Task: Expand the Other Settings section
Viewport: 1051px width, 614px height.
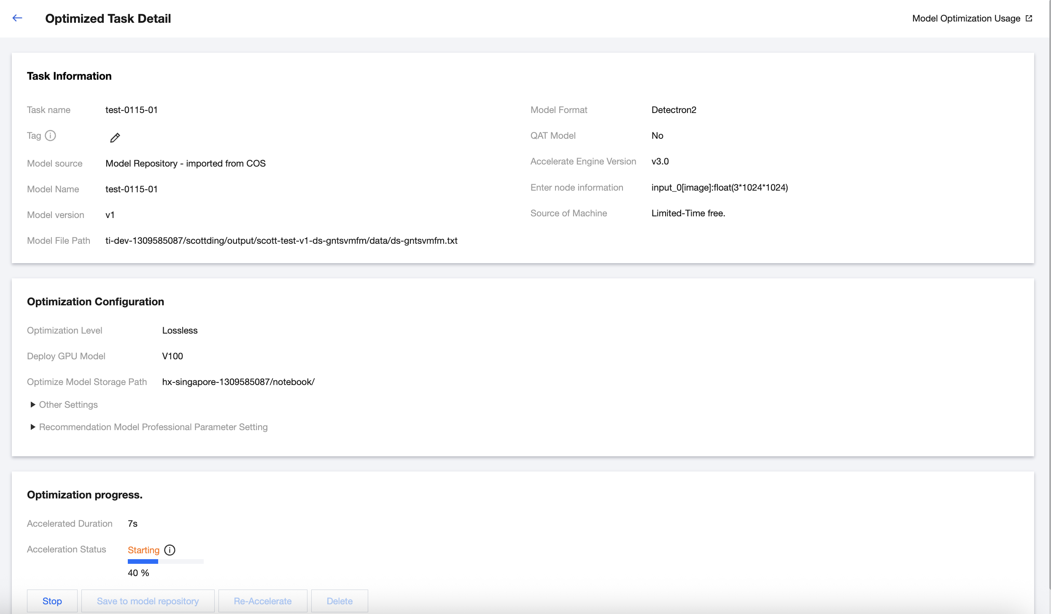Action: pyautogui.click(x=68, y=404)
